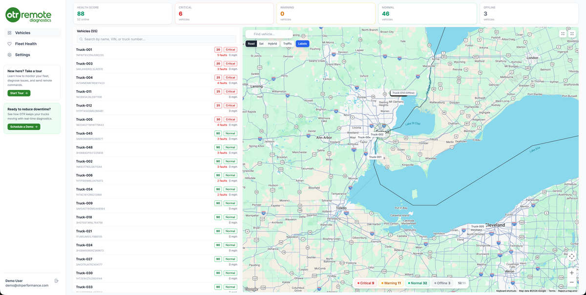Screen dimensions: 586x295
Task: Click the logout icon beside Demo User
Action: (x=57, y=281)
